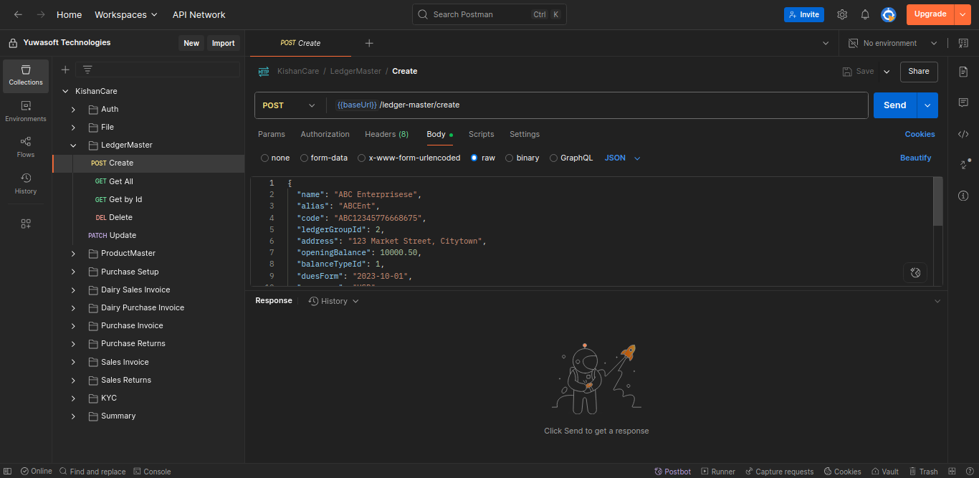Viewport: 979px width, 478px height.
Task: Open History in the left sidebar
Action: (x=26, y=183)
